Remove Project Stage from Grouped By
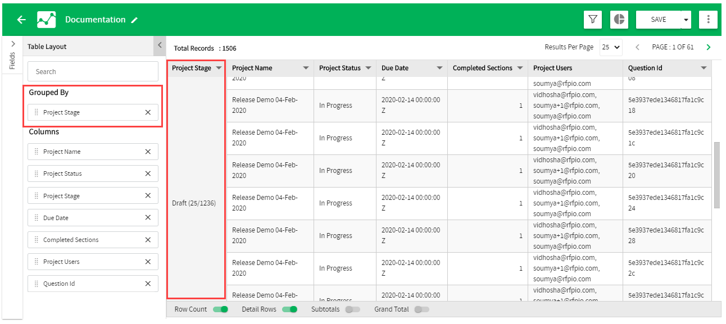Viewport: 726px width, 324px height. [x=148, y=112]
